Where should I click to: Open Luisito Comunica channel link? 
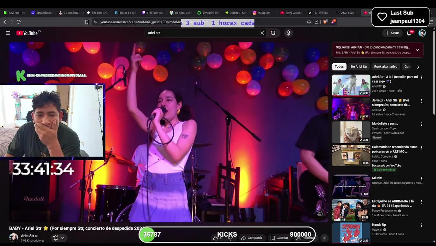(383, 156)
